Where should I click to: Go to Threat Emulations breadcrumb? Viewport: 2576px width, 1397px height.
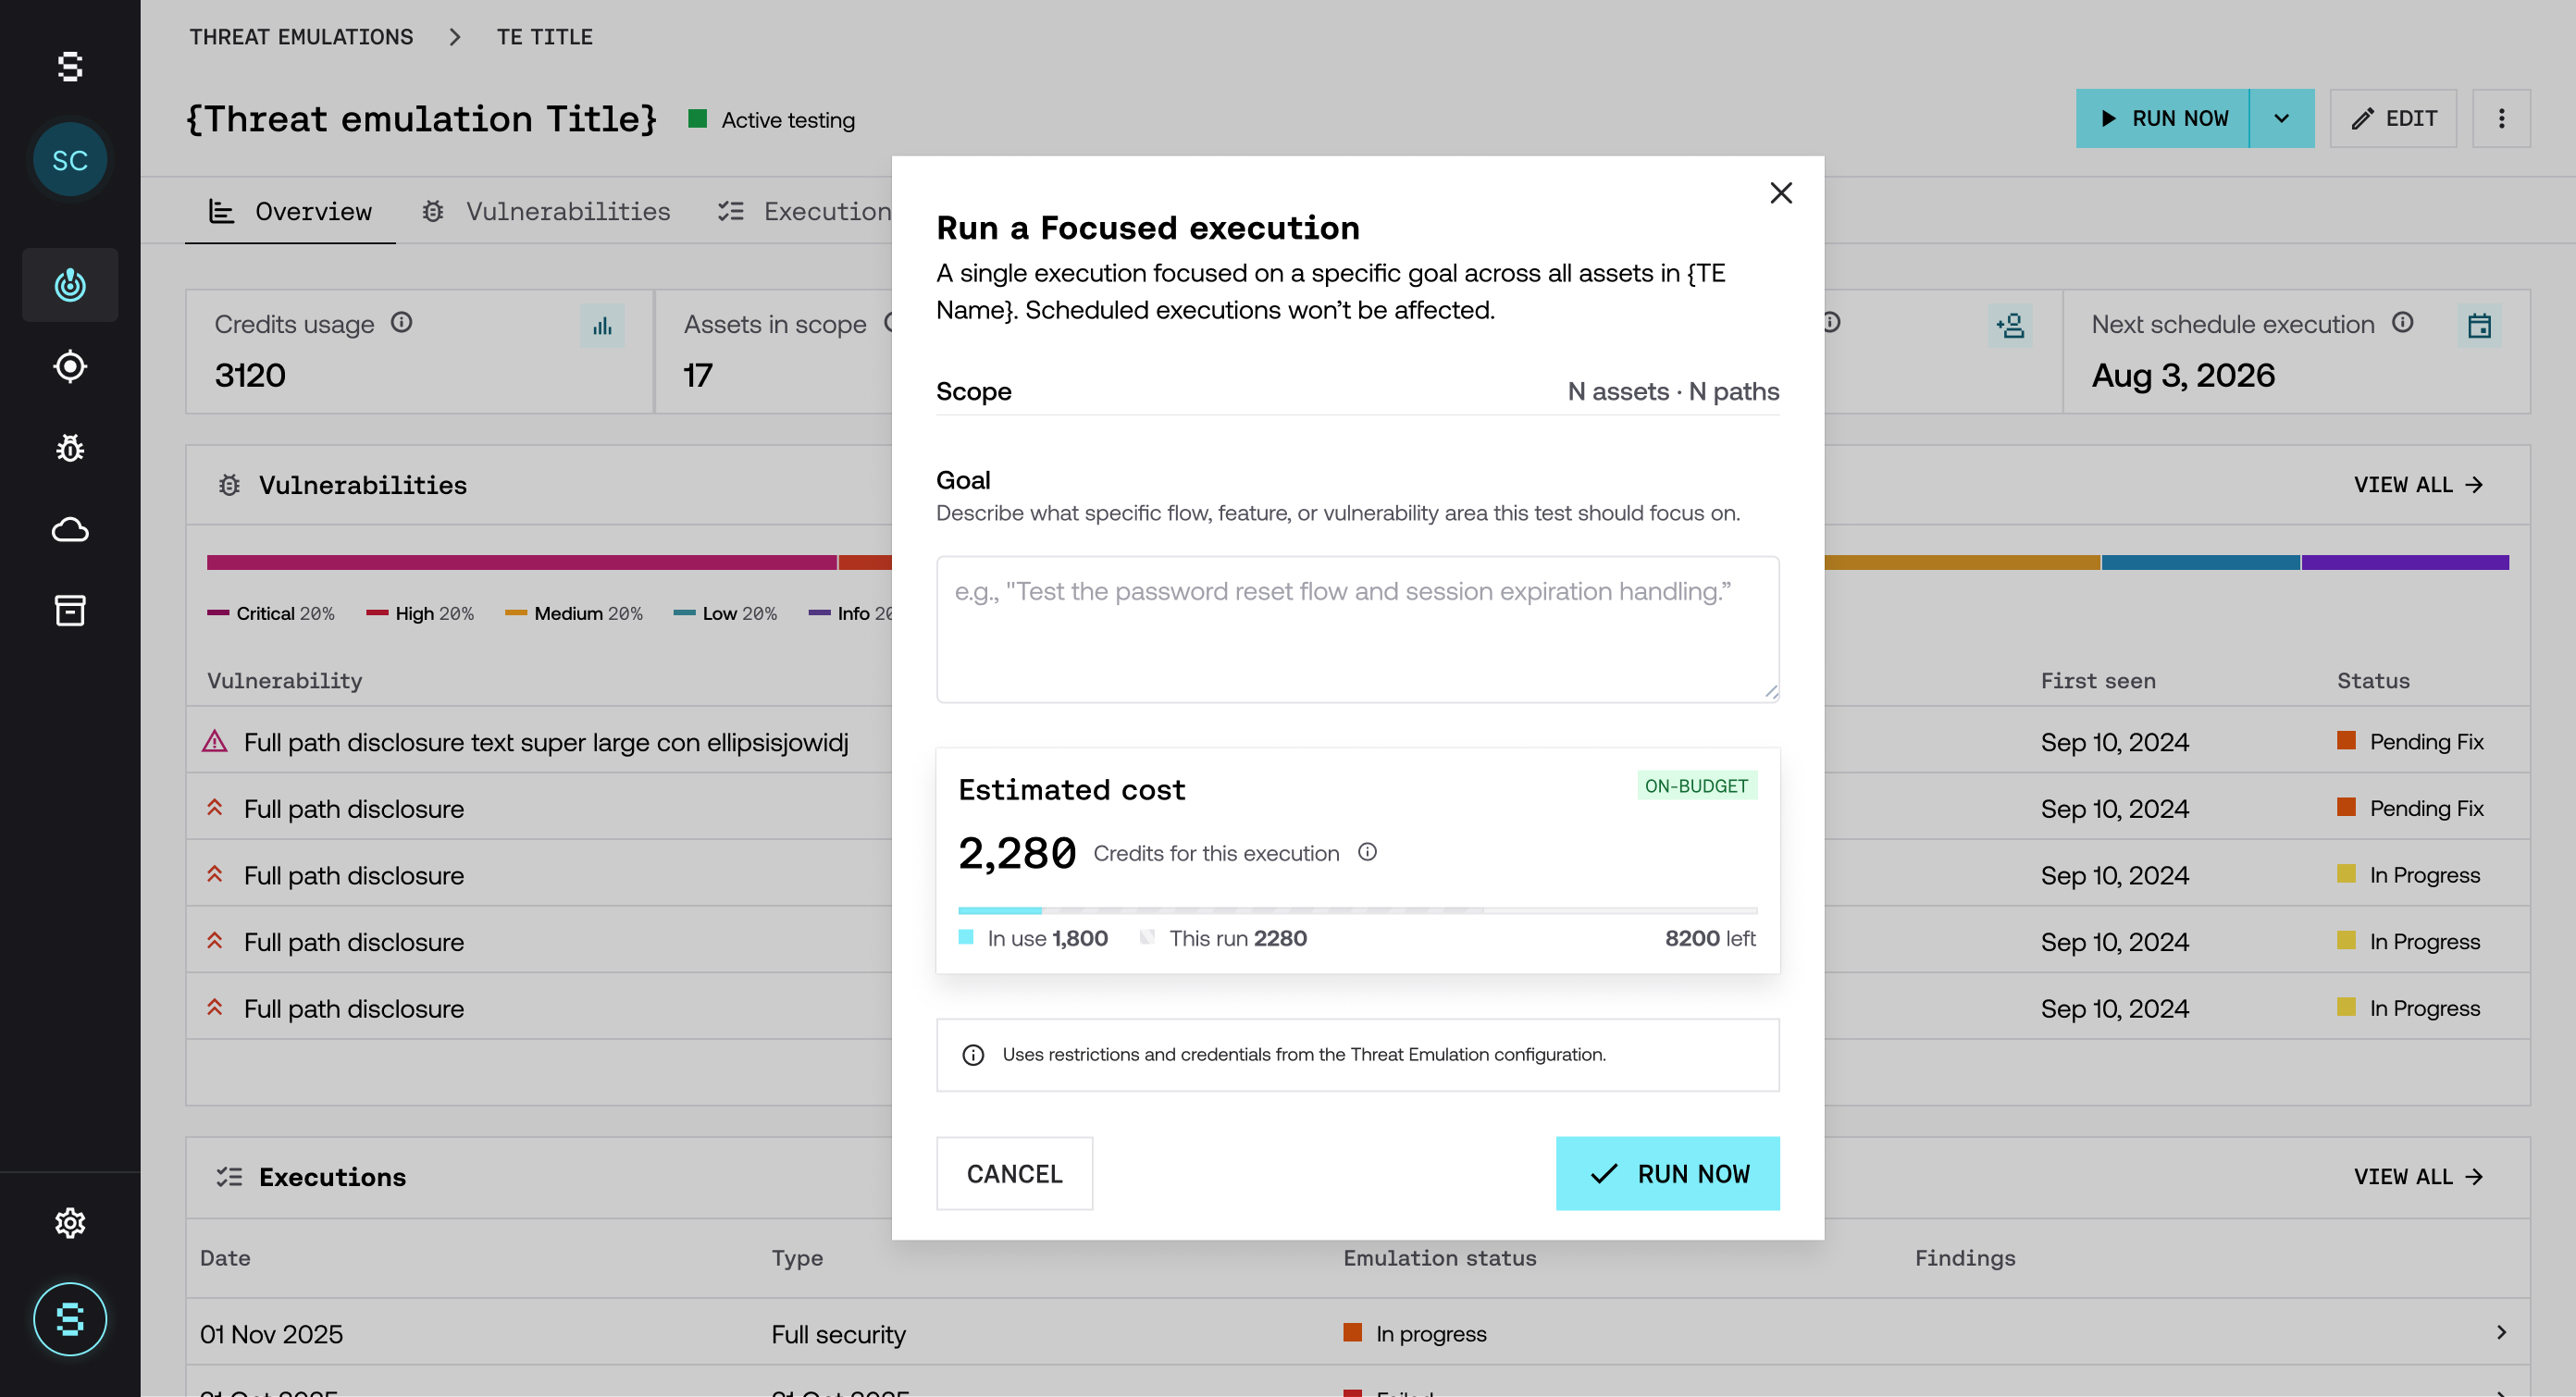(301, 37)
